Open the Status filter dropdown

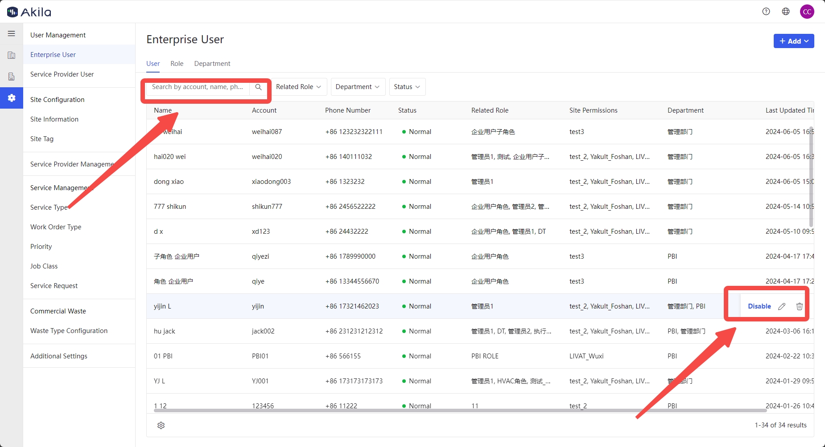pos(407,87)
